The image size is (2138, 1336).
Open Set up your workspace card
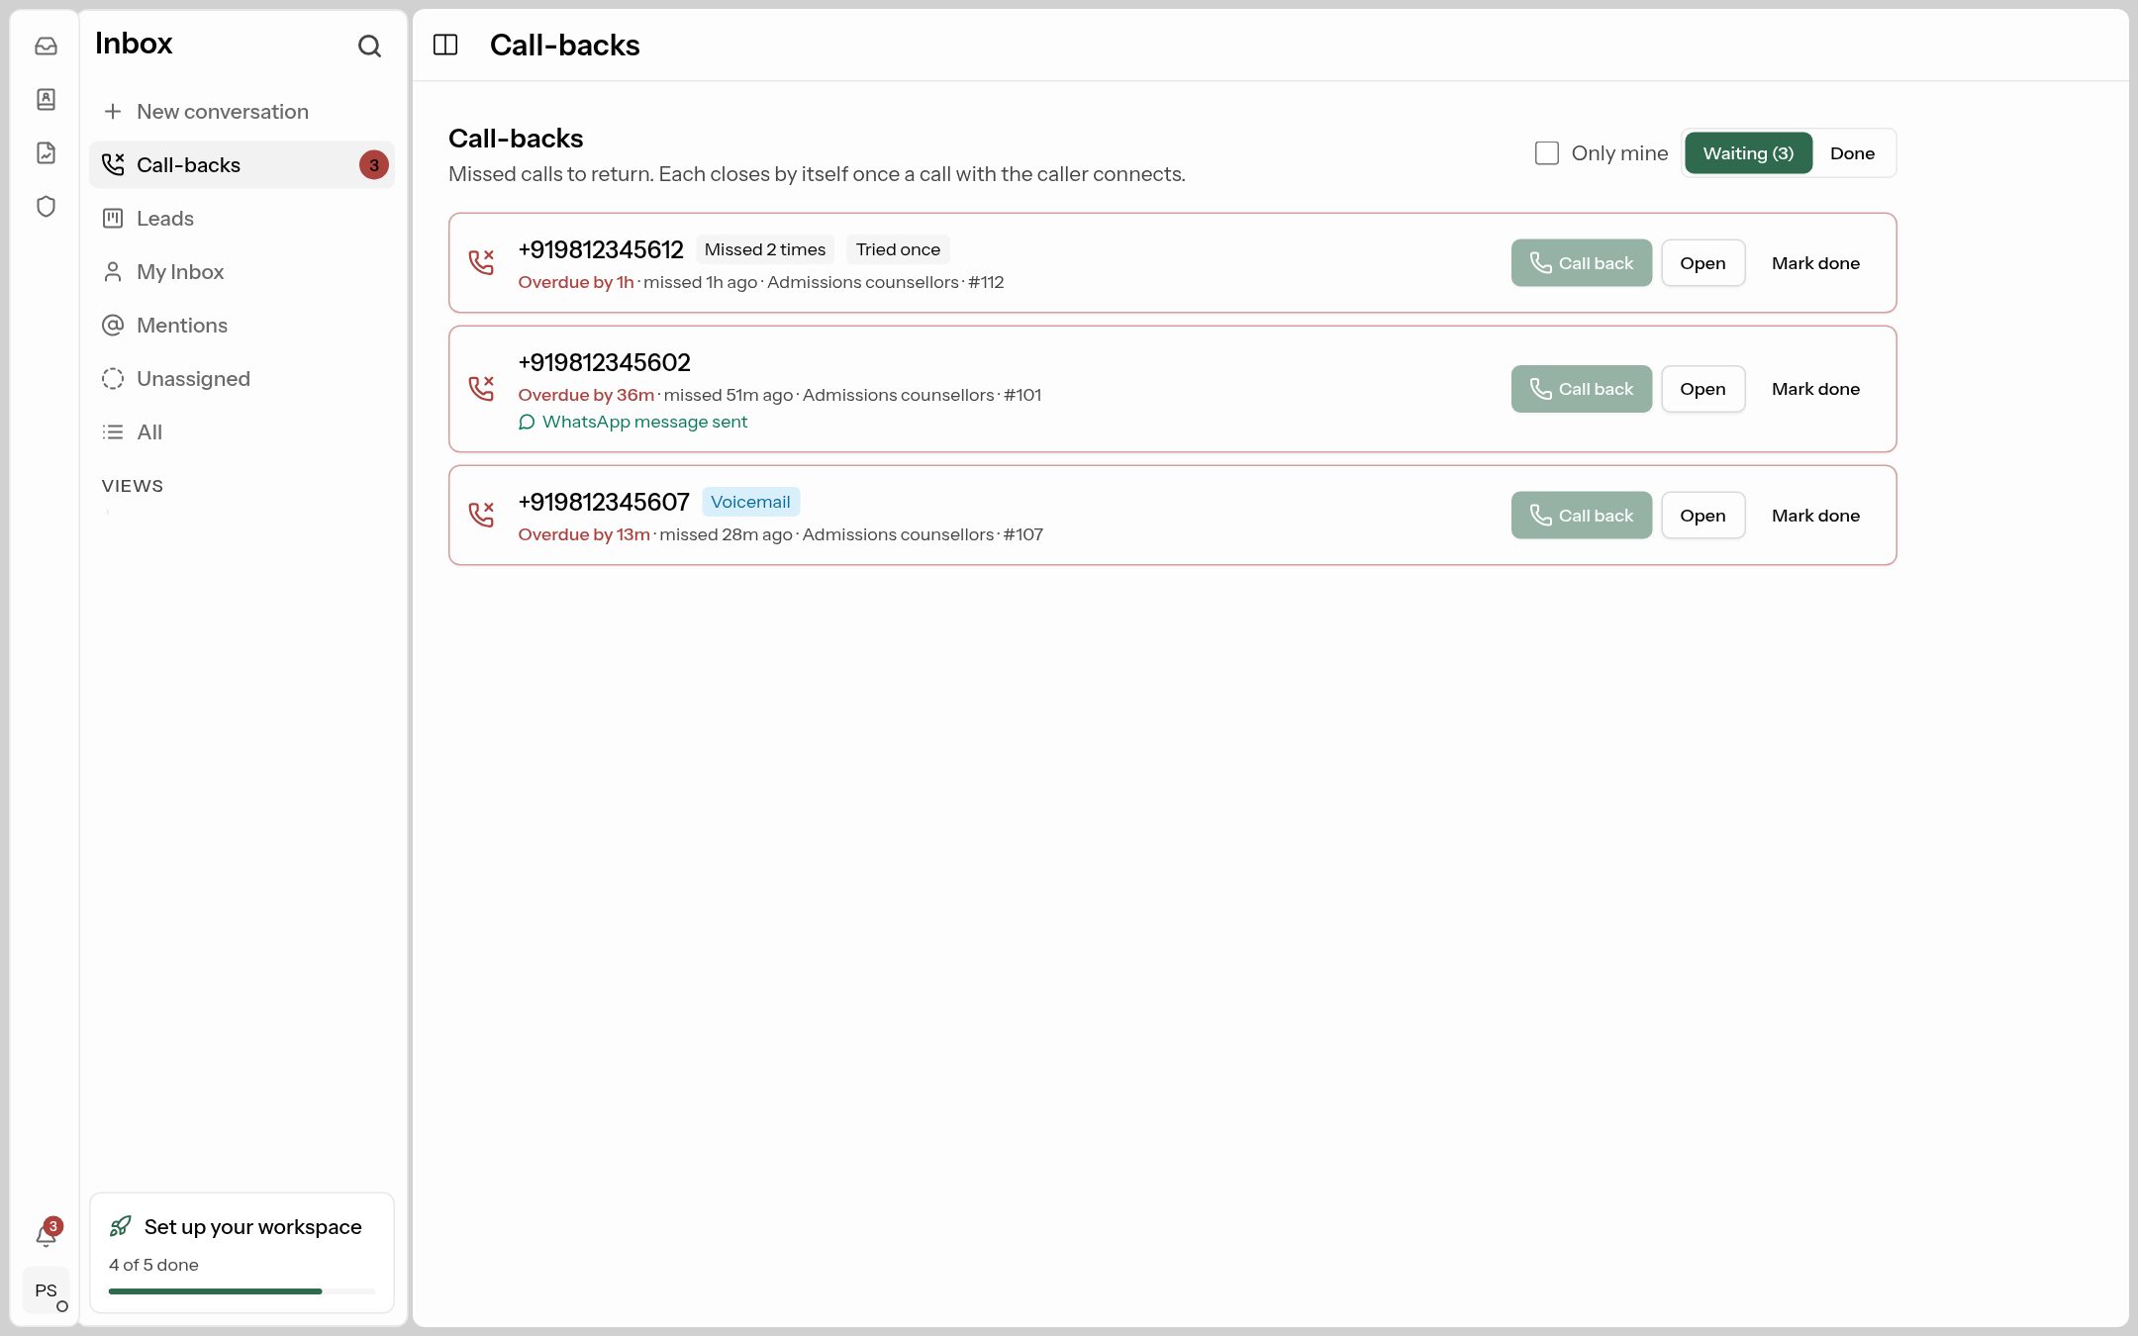pyautogui.click(x=242, y=1252)
